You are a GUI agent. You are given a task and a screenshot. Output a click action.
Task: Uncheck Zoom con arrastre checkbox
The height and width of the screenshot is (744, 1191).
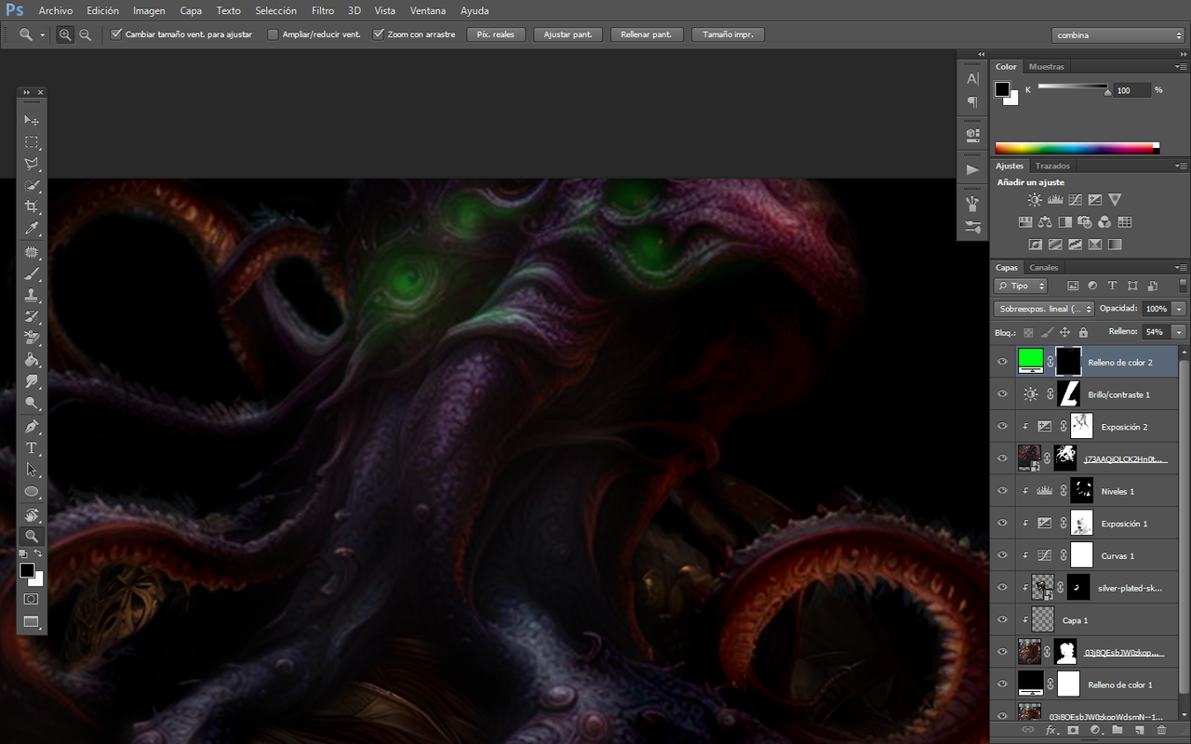click(379, 34)
